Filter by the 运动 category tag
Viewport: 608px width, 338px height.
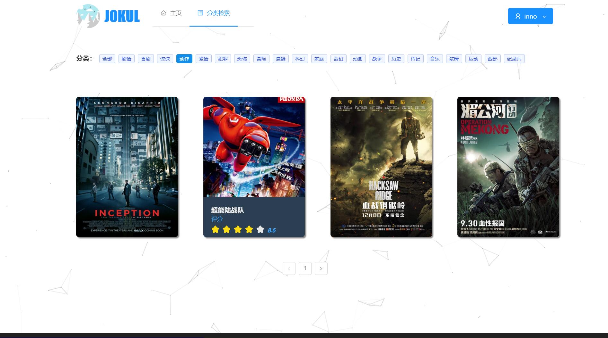click(x=473, y=59)
